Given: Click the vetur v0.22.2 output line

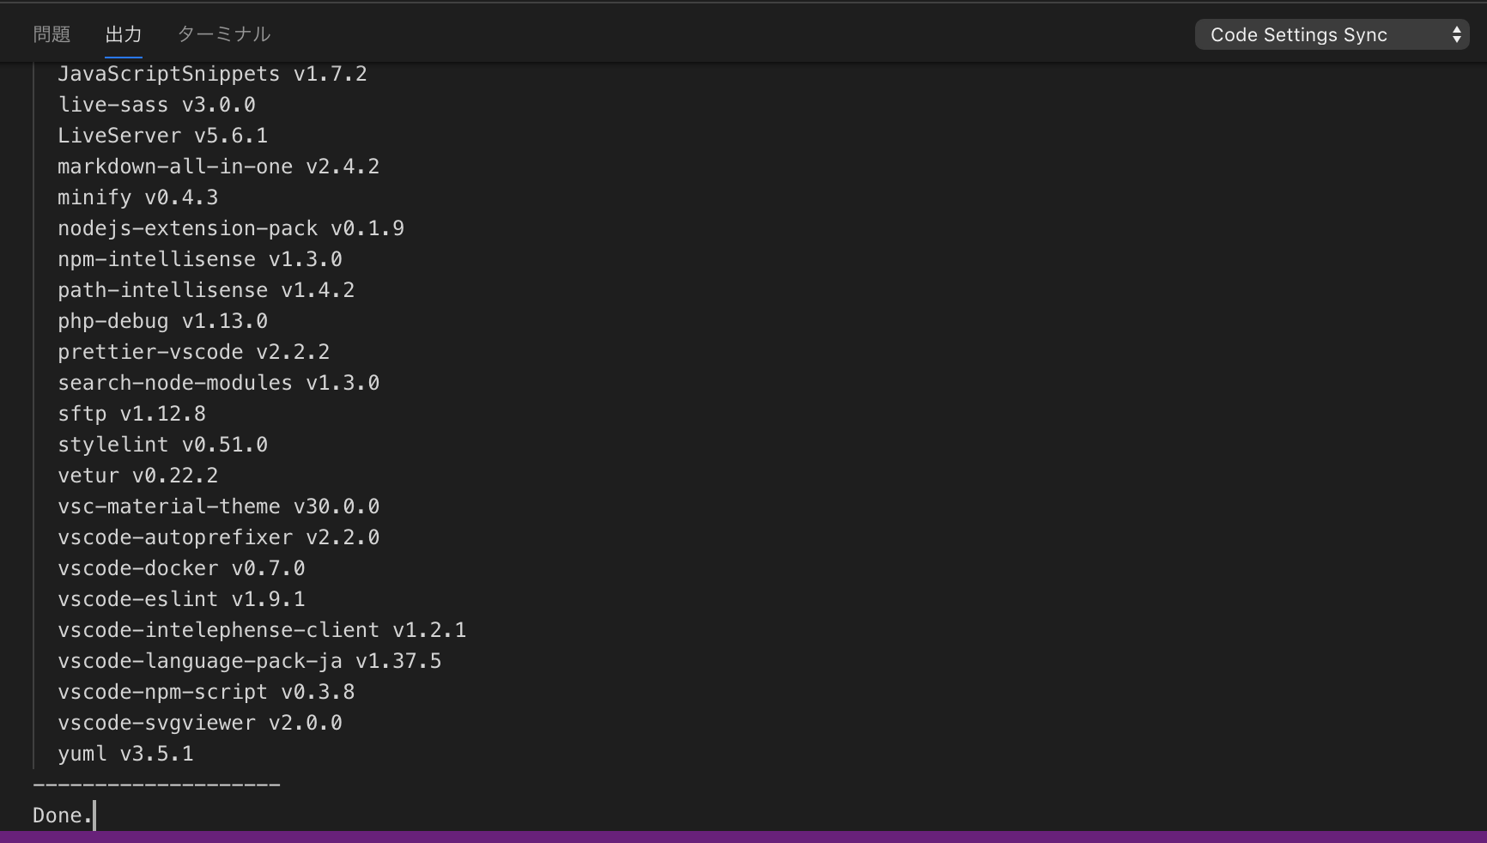Looking at the screenshot, I should click(137, 476).
